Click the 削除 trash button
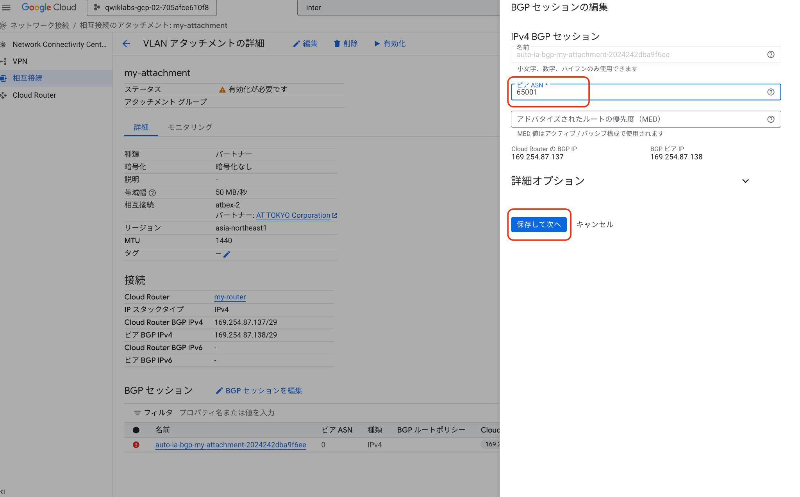This screenshot has width=800, height=497. [346, 43]
